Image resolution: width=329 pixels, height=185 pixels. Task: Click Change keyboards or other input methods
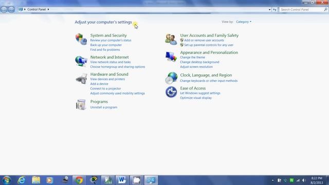click(209, 81)
